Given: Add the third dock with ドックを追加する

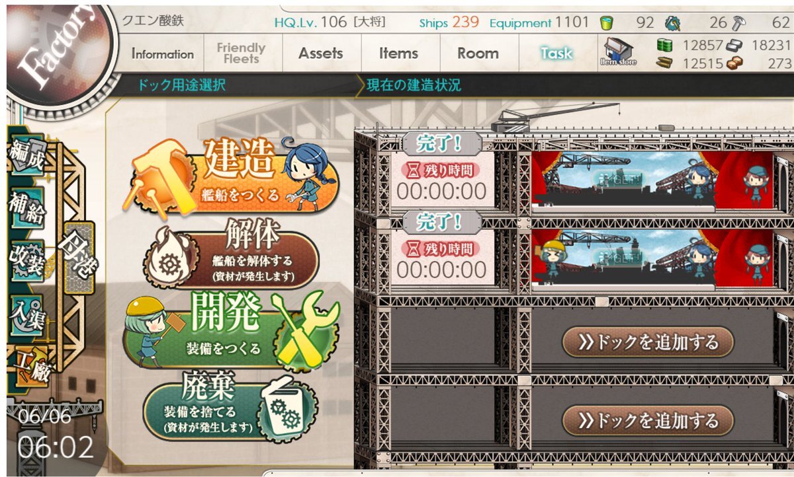Looking at the screenshot, I should [648, 342].
